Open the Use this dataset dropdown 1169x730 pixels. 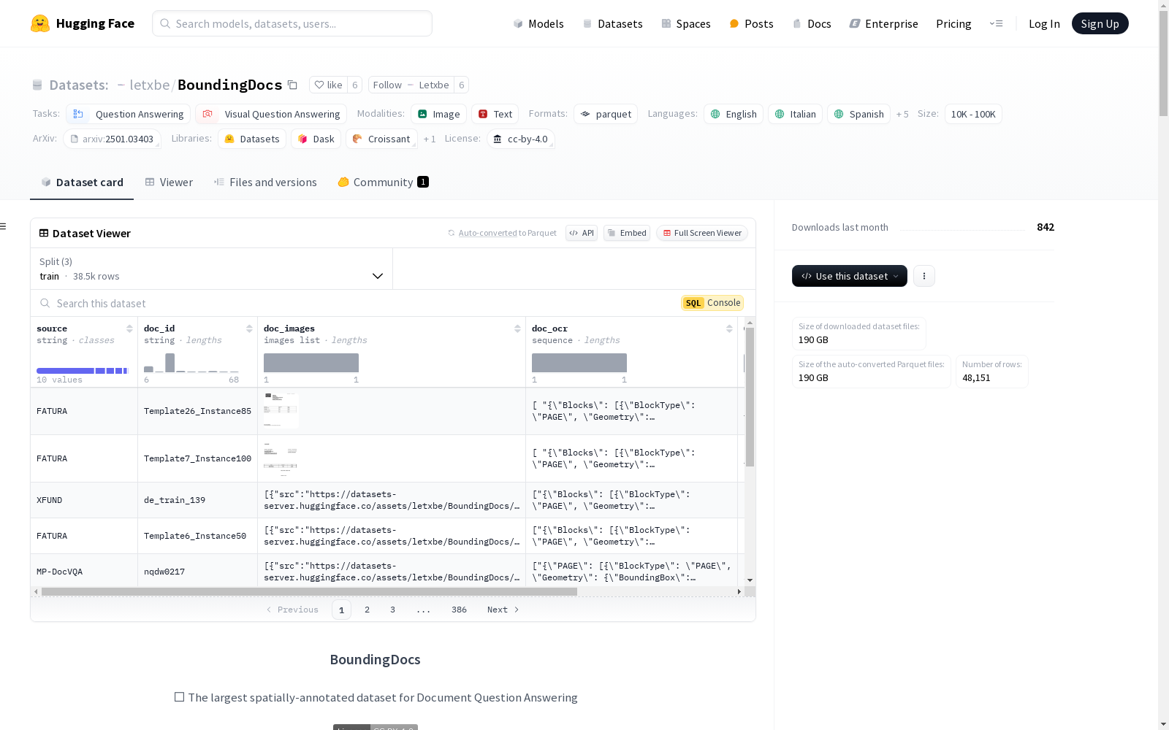(850, 276)
